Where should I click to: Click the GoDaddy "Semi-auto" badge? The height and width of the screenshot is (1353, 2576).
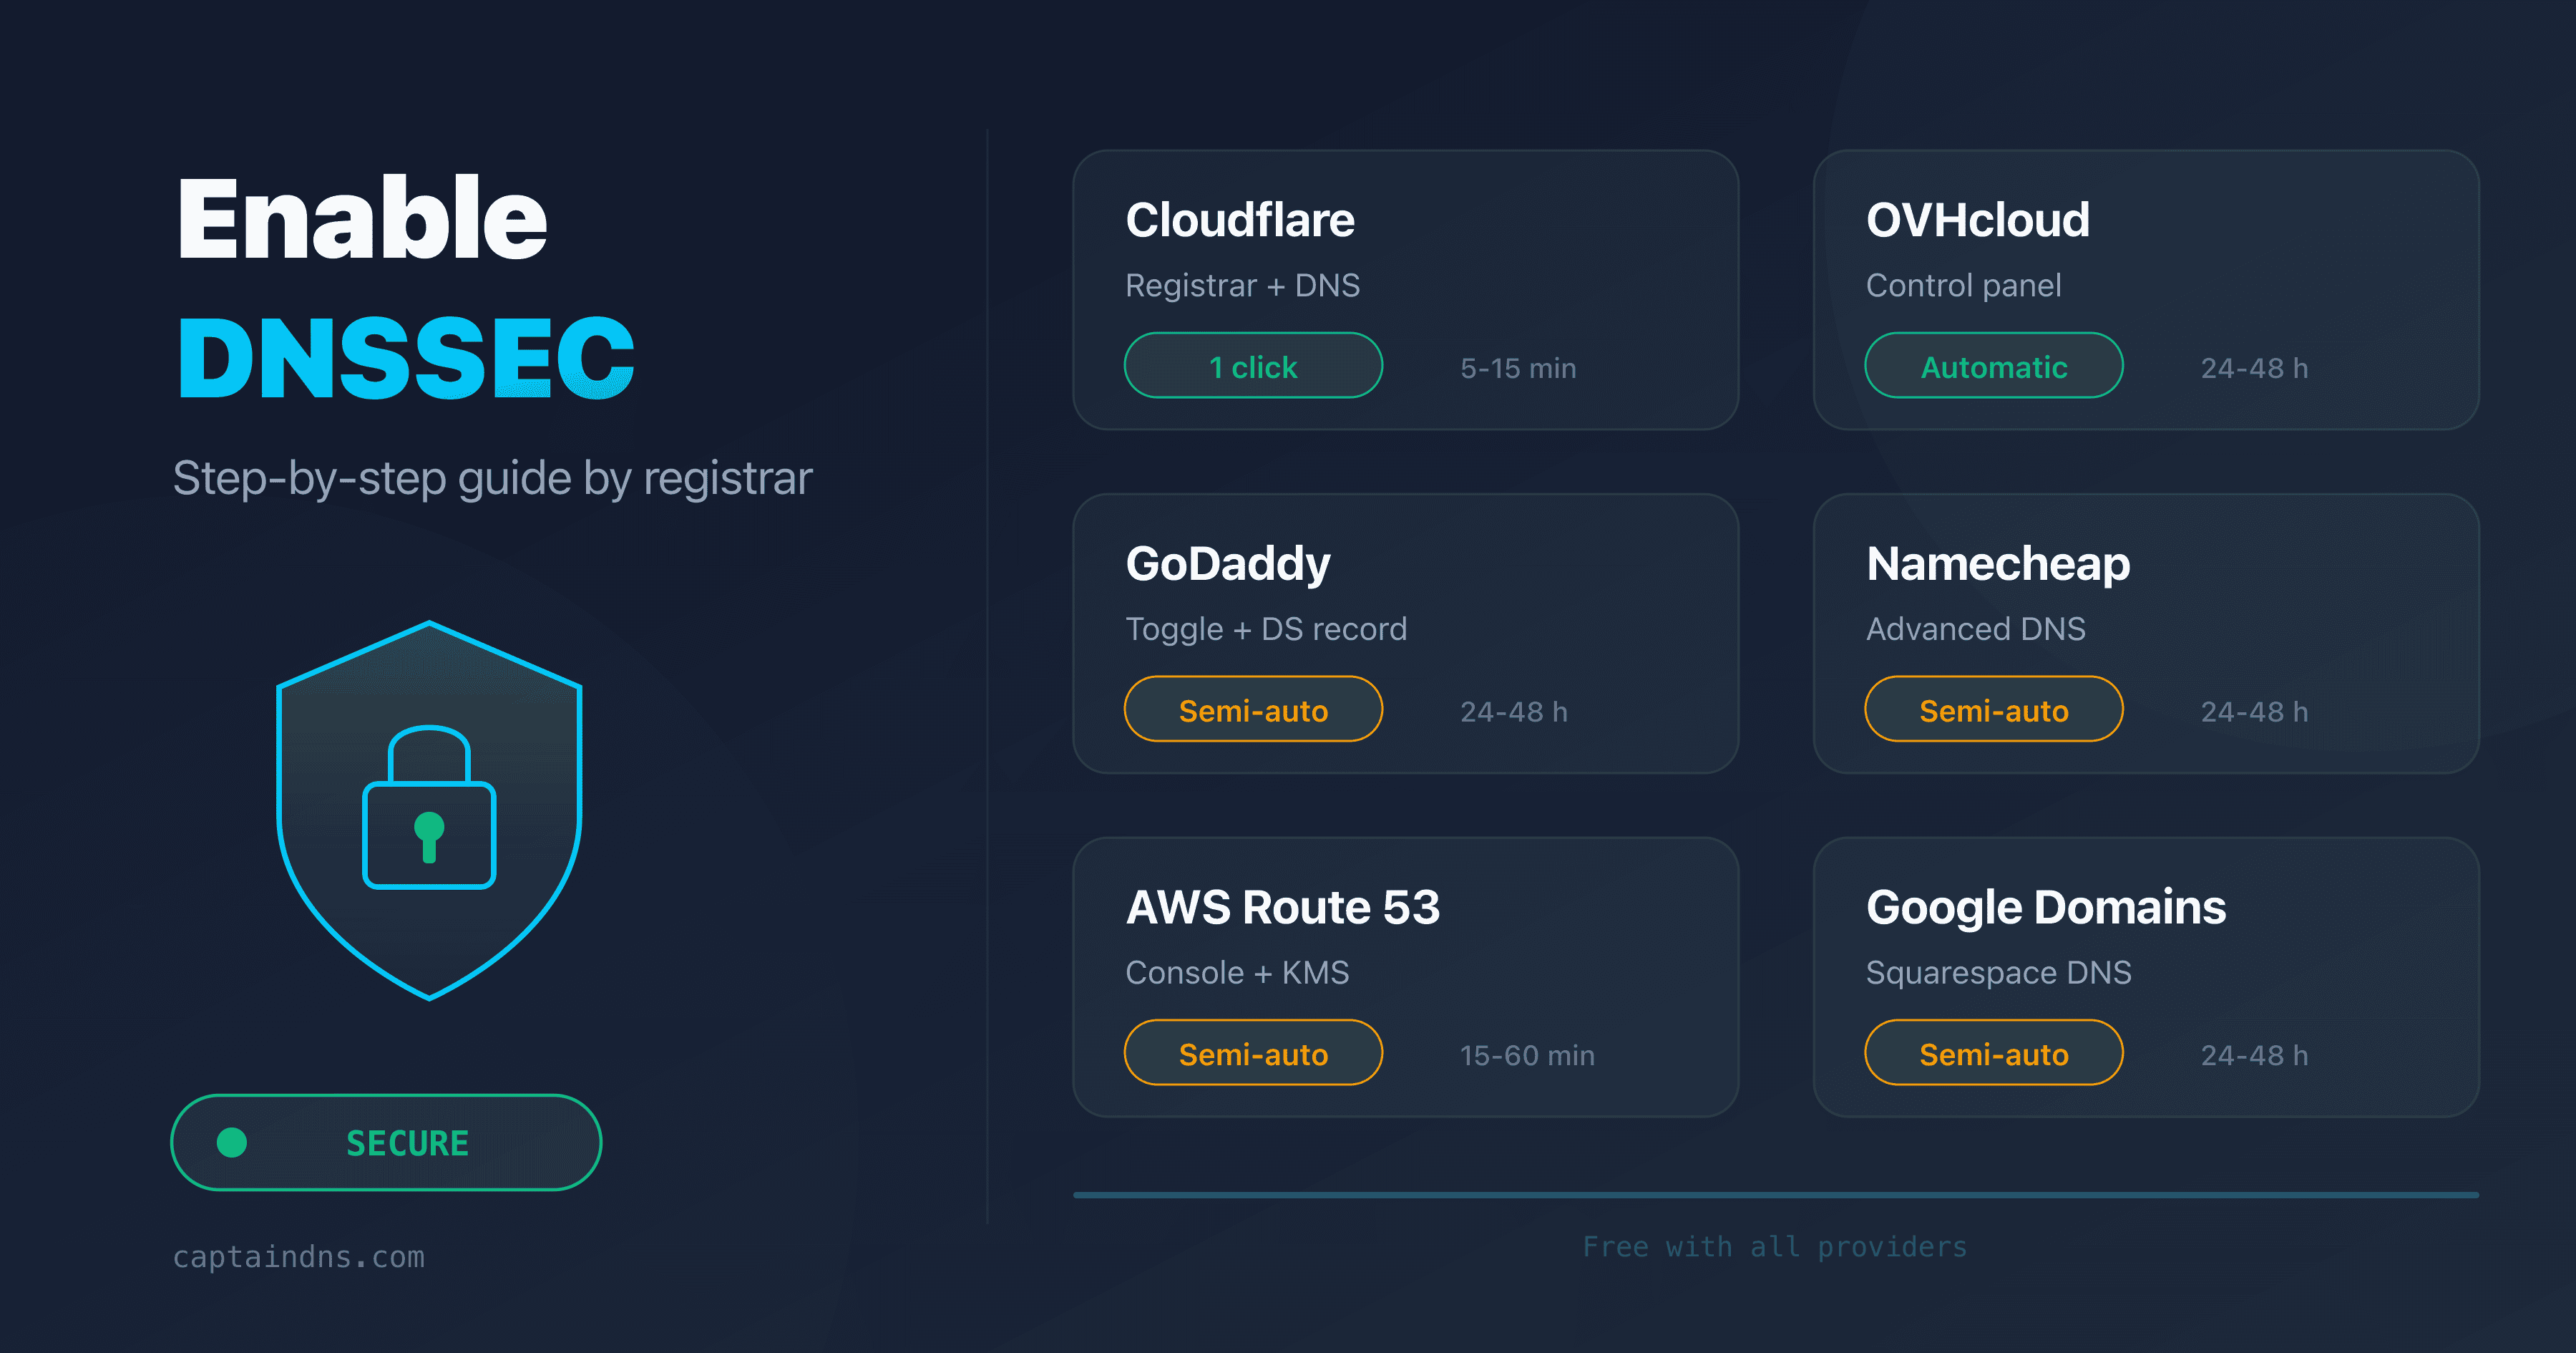click(x=1253, y=709)
